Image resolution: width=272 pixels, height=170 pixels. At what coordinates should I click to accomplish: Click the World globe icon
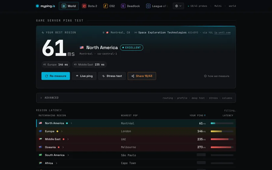click(x=64, y=6)
